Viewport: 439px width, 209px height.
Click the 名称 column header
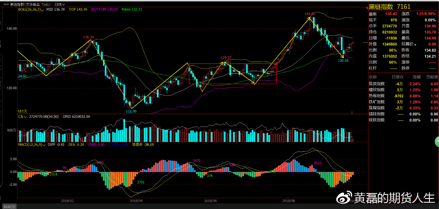pos(373,77)
